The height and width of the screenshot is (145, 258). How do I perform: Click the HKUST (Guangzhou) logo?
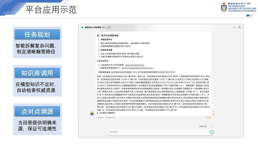(x=239, y=7)
